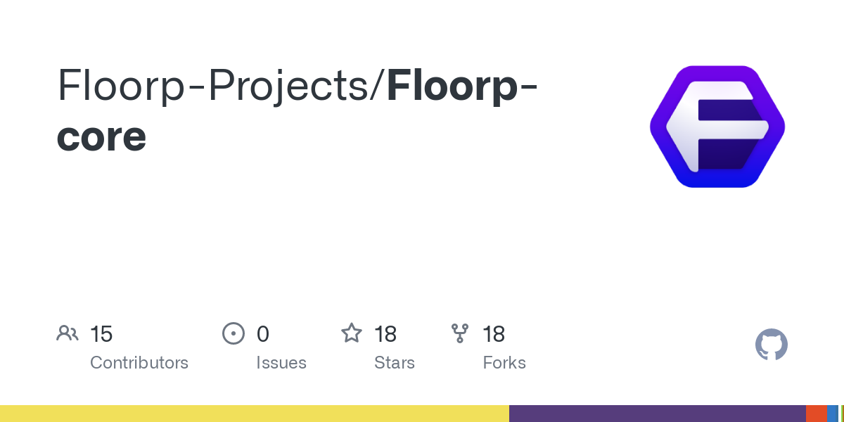Select the orange-red language bar segment

pyautogui.click(x=816, y=414)
